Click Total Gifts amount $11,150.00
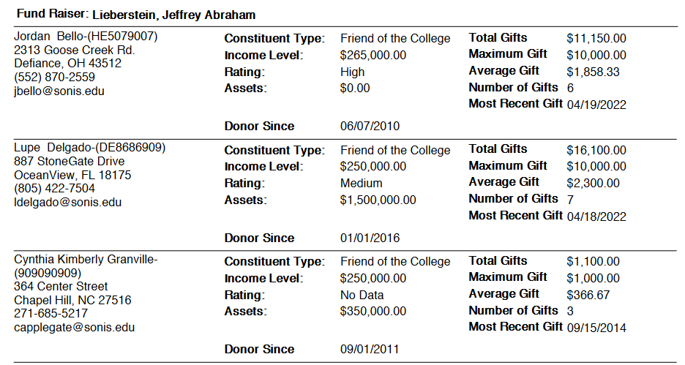Screen dimensions: 685x365 coord(596,39)
